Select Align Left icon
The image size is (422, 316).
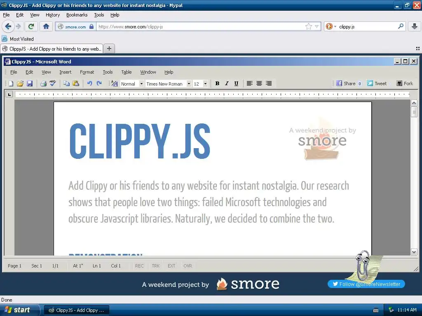[x=249, y=84]
